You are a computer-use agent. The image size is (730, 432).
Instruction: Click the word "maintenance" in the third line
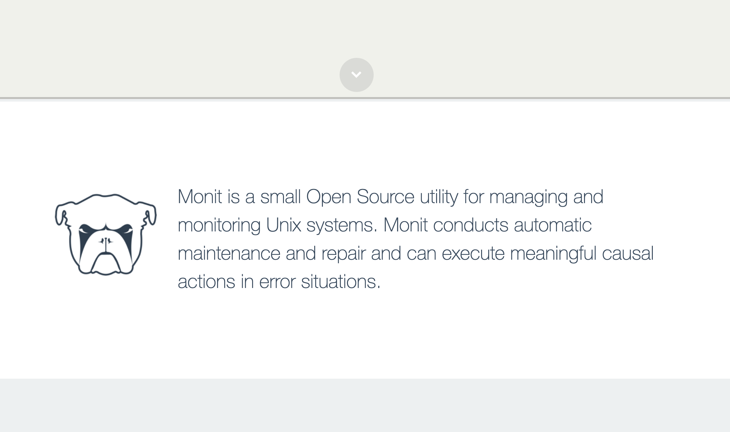pos(229,253)
